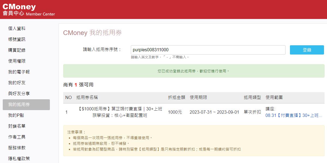Click row number 1 in the coupon table
The height and width of the screenshot is (163, 327).
66,112
